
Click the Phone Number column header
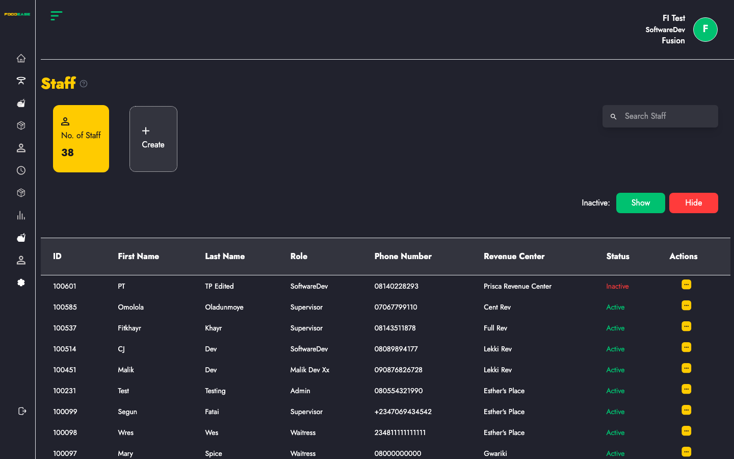(x=403, y=257)
